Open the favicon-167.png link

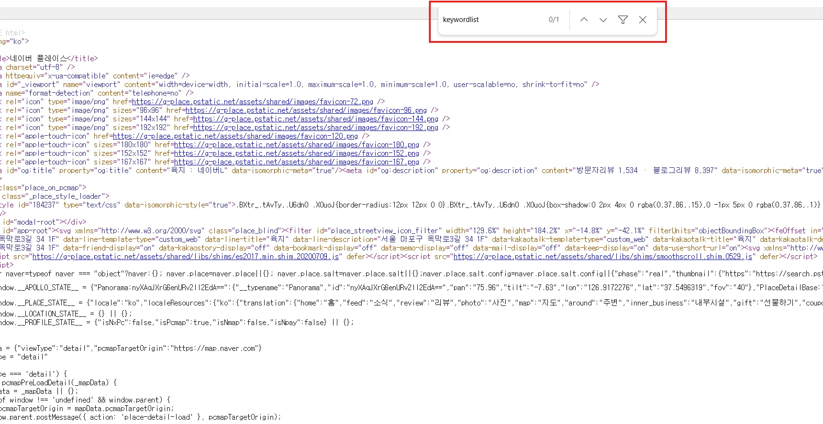297,162
